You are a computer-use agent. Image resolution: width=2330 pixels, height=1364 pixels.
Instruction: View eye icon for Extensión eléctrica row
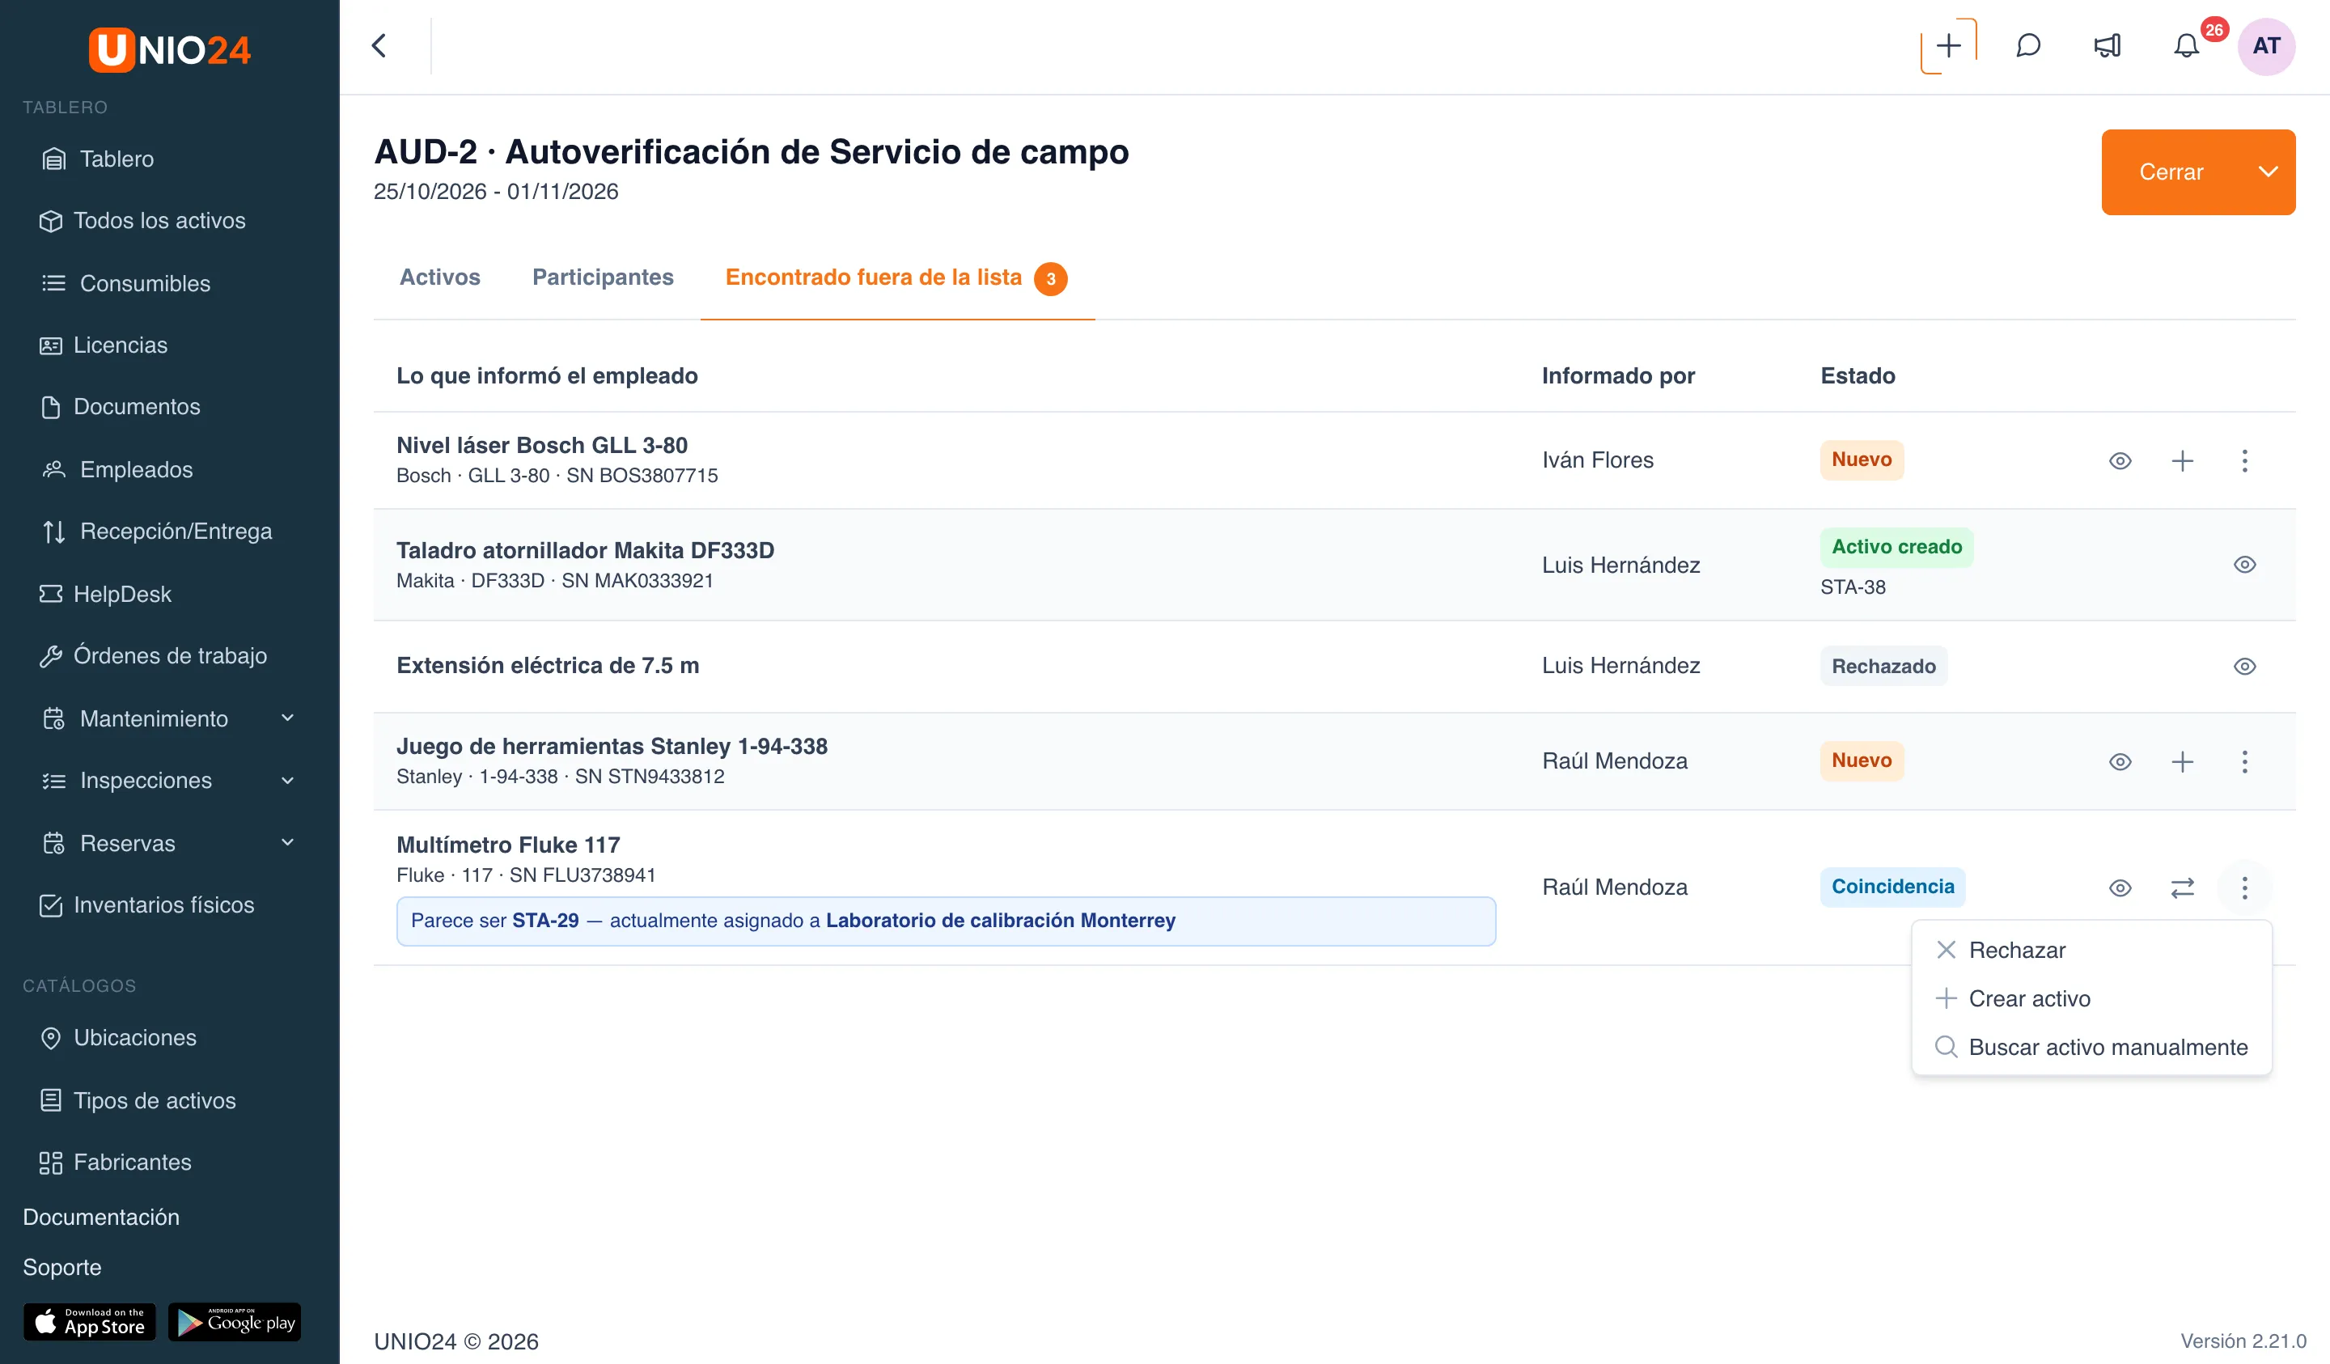pos(2244,666)
